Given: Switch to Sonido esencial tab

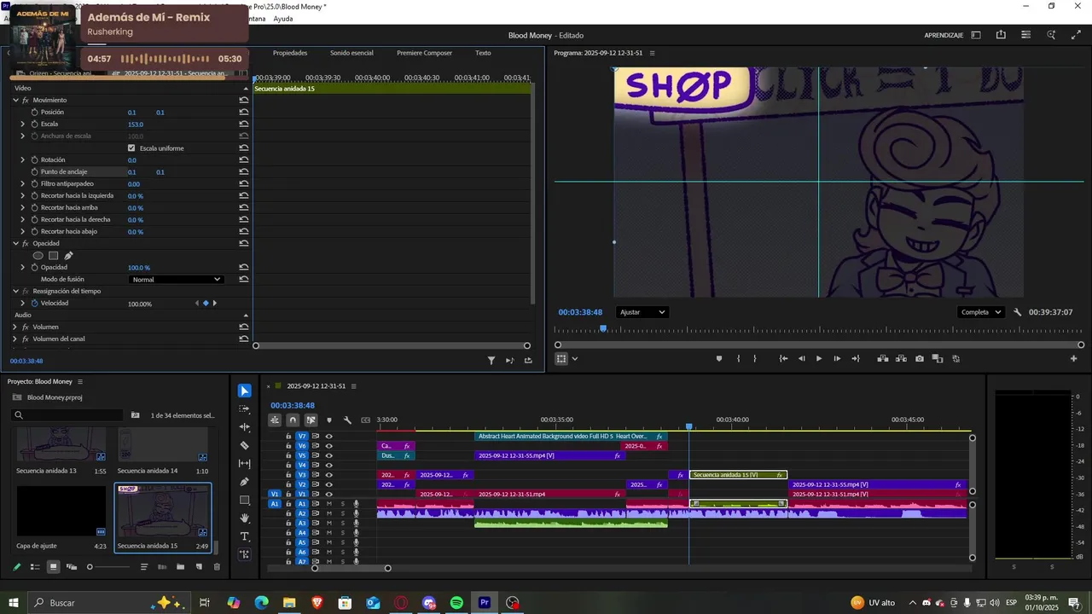Looking at the screenshot, I should pyautogui.click(x=351, y=53).
